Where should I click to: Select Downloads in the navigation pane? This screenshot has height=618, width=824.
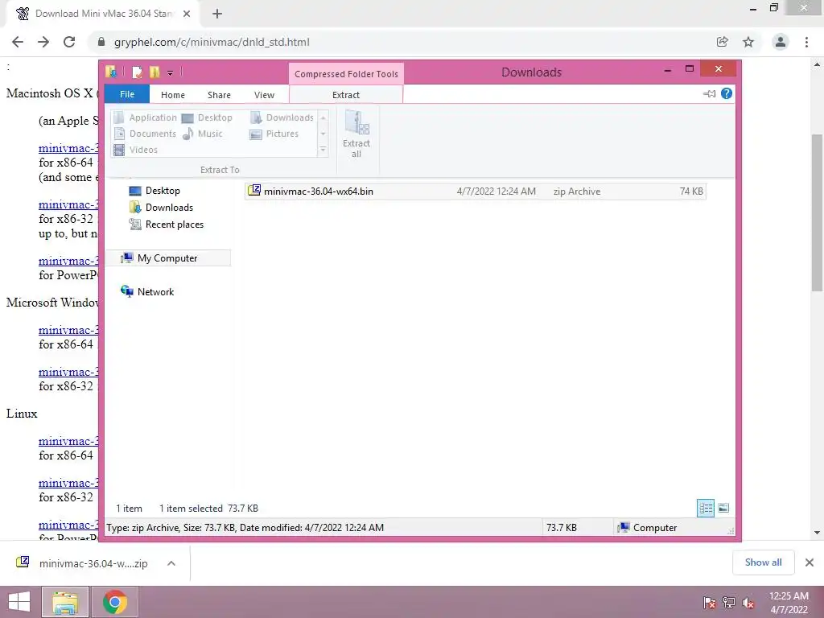coord(161,208)
